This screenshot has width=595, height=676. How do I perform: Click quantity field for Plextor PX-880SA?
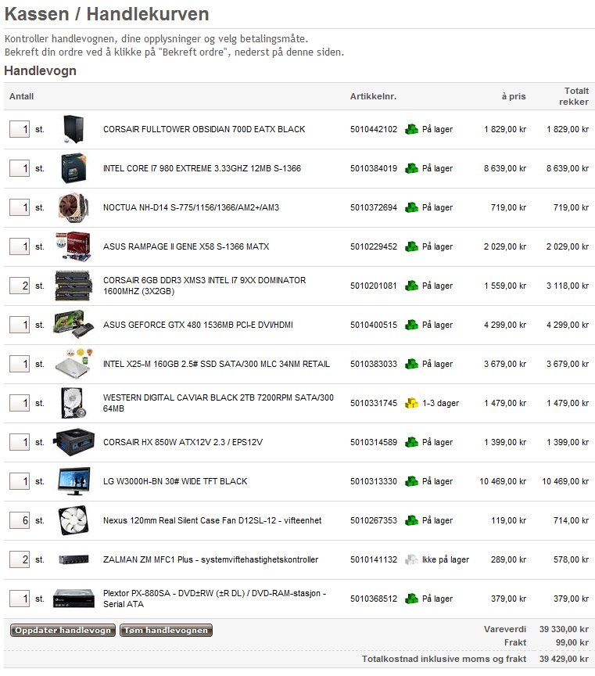20,599
